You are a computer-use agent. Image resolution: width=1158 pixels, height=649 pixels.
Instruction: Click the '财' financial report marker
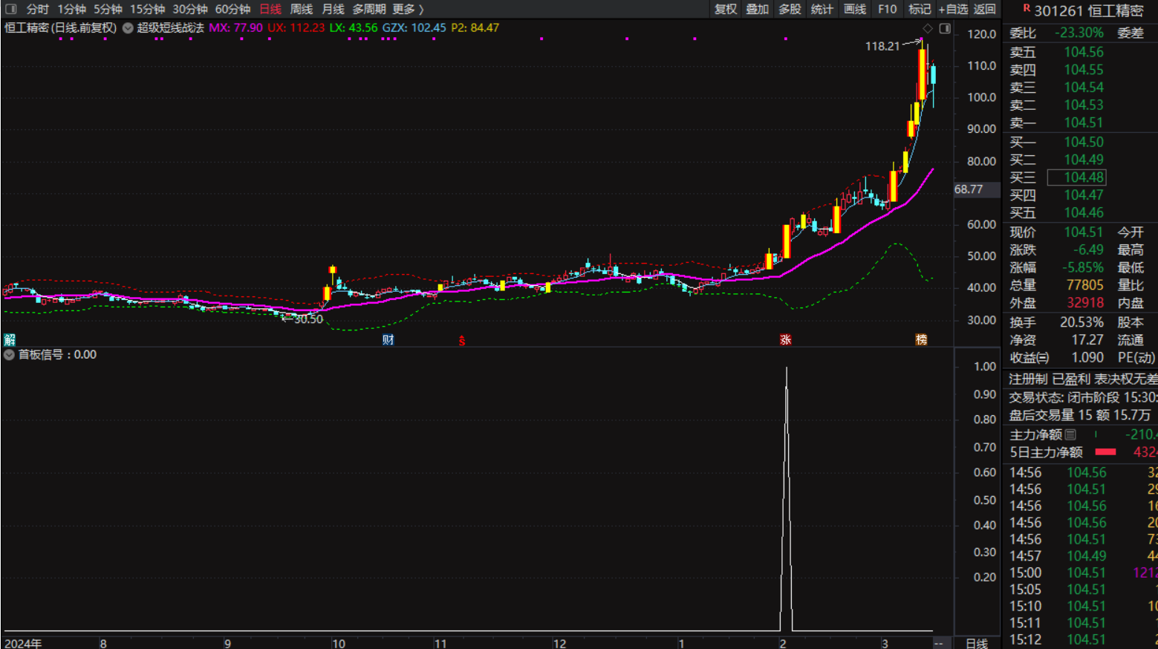pos(388,339)
